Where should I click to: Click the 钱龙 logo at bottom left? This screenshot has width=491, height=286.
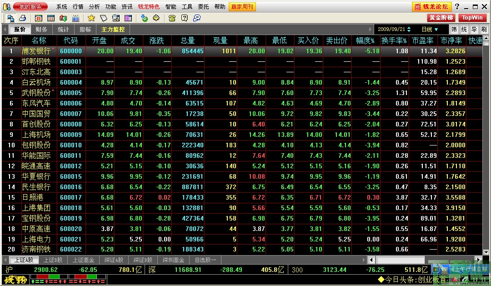(15, 280)
